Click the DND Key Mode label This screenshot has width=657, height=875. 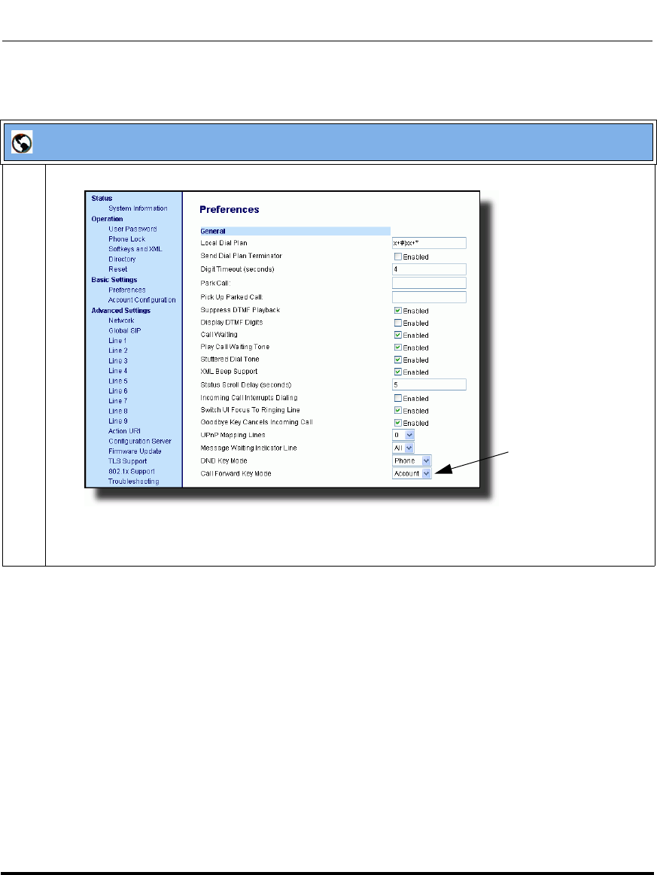[x=224, y=461]
